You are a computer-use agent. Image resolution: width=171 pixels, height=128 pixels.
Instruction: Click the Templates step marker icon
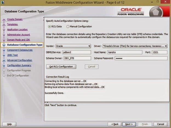4,25
